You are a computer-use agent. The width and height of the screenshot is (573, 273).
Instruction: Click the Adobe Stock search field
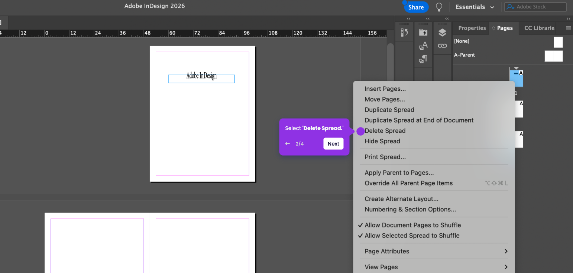click(535, 7)
